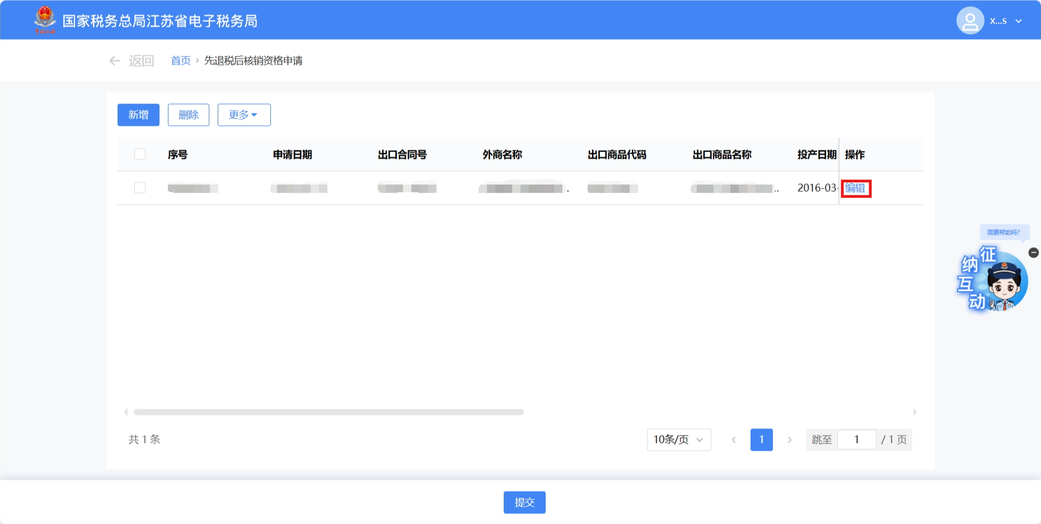This screenshot has height=524, width=1041.
Task: Navigate to 首页 breadcrumb
Action: 180,61
